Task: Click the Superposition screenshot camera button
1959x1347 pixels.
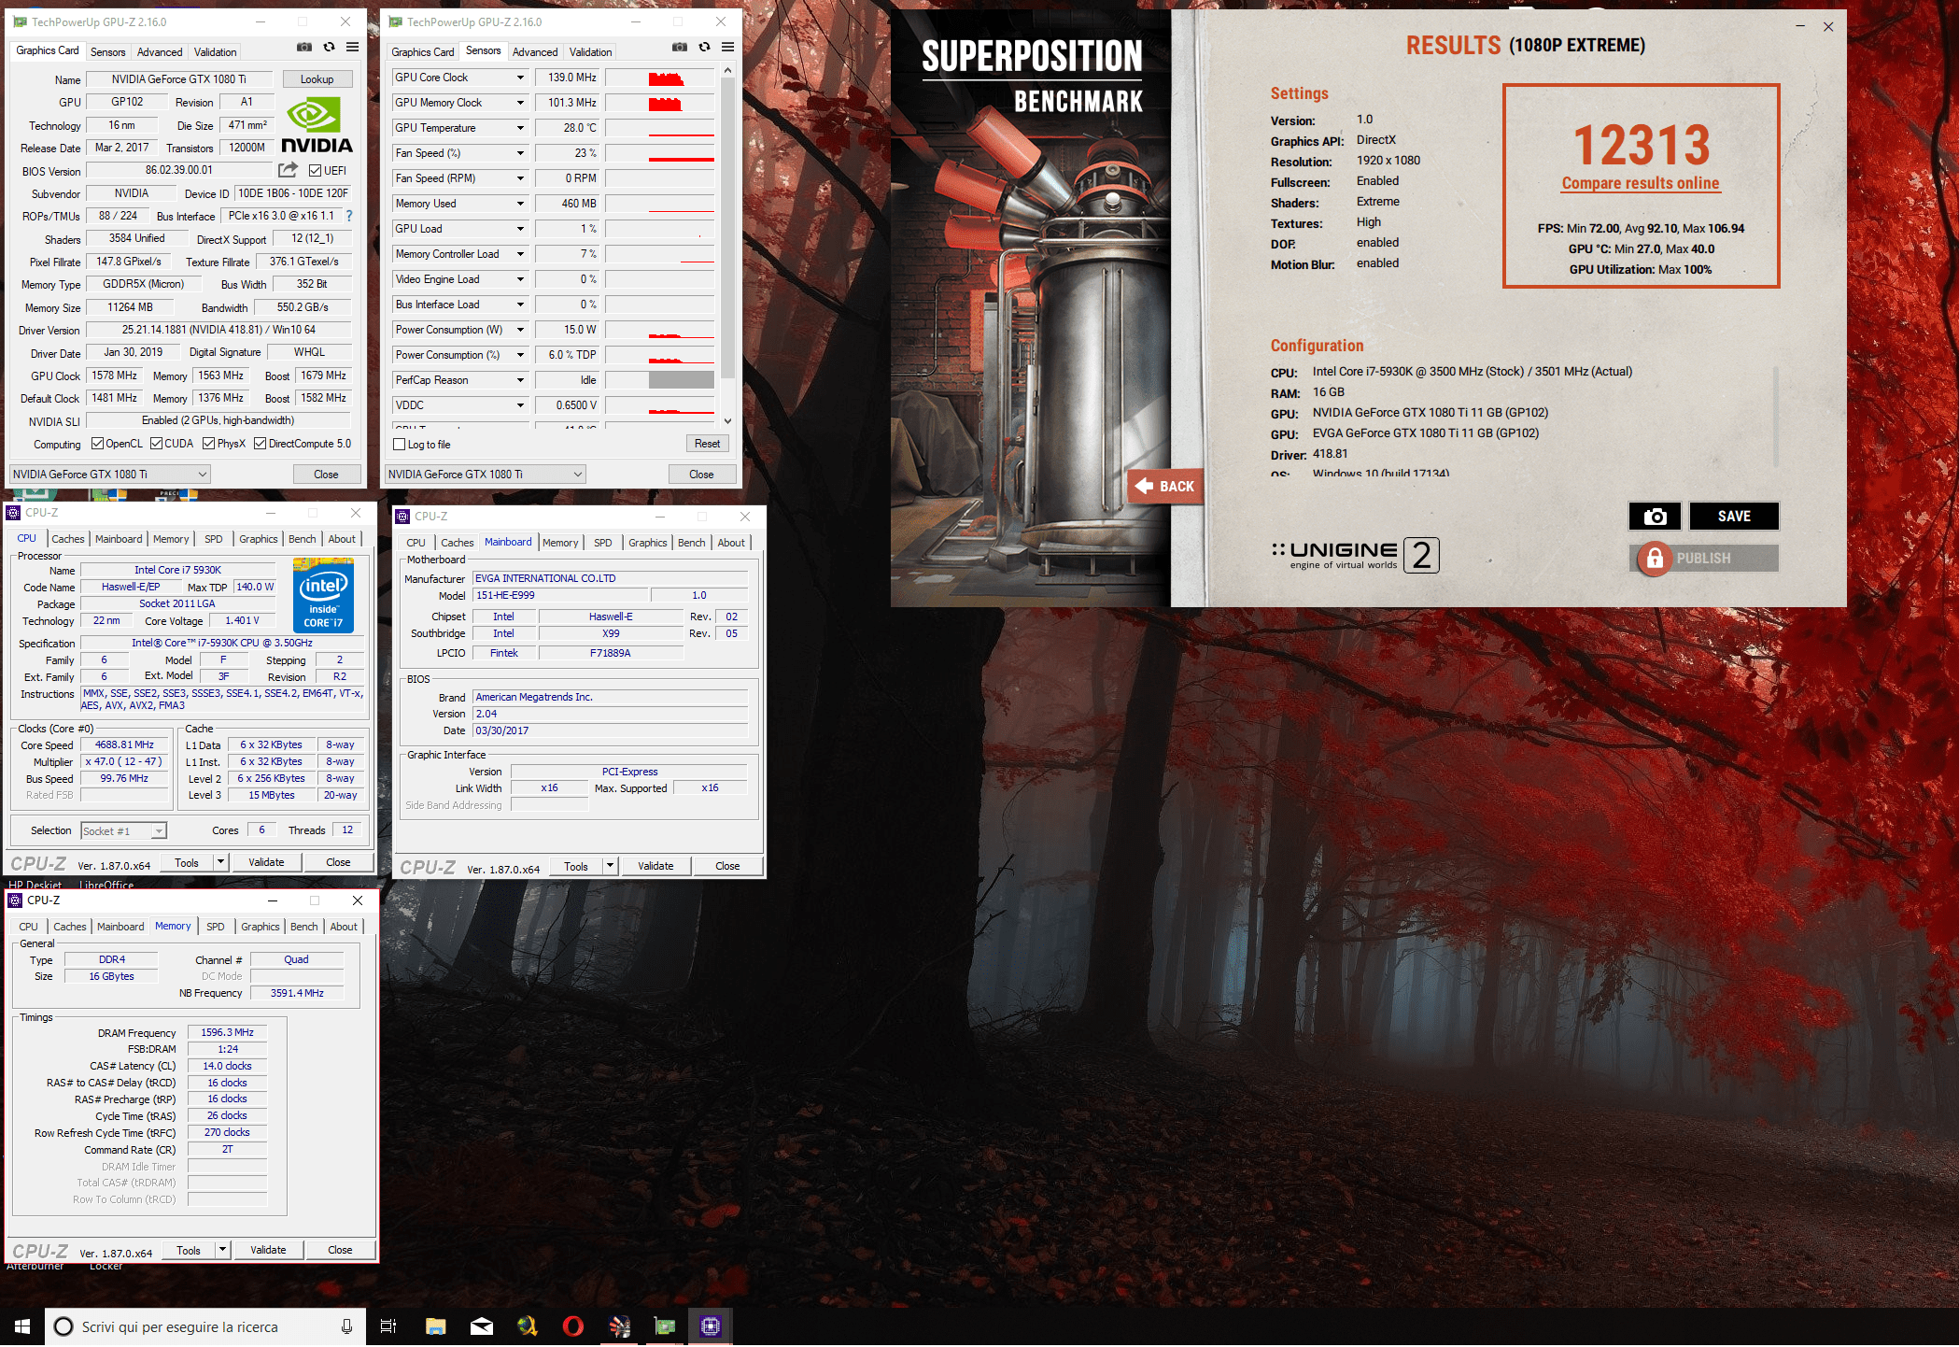Action: click(x=1655, y=517)
